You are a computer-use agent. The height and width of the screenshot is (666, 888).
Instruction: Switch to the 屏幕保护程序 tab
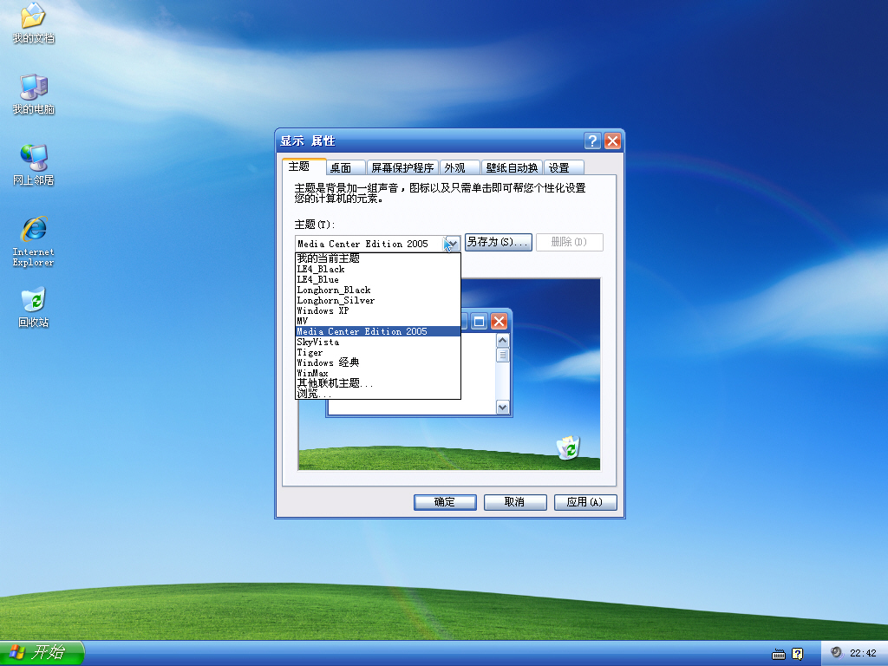coord(402,167)
